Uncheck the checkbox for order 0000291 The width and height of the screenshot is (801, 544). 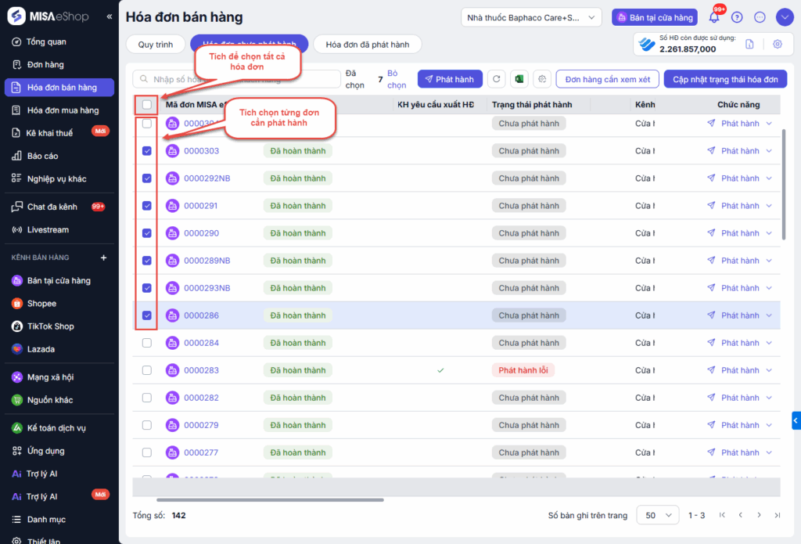point(147,206)
